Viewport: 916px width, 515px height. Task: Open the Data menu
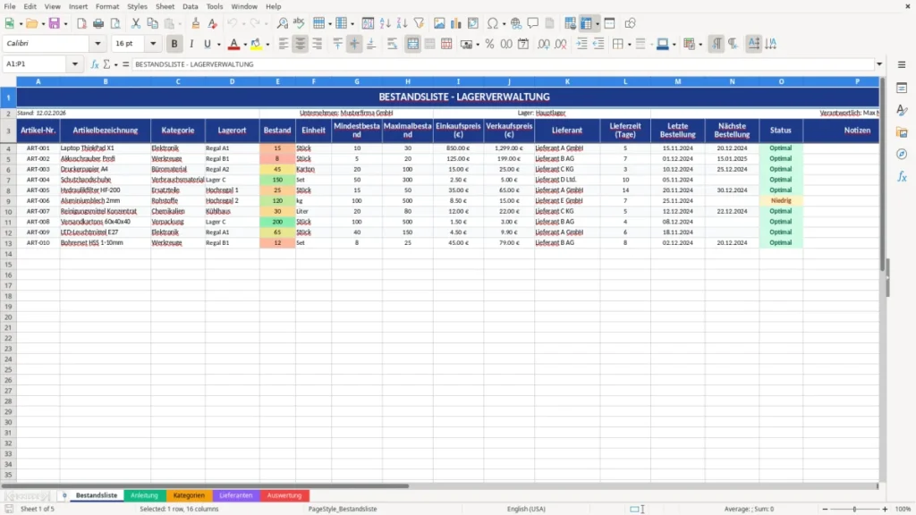(190, 6)
